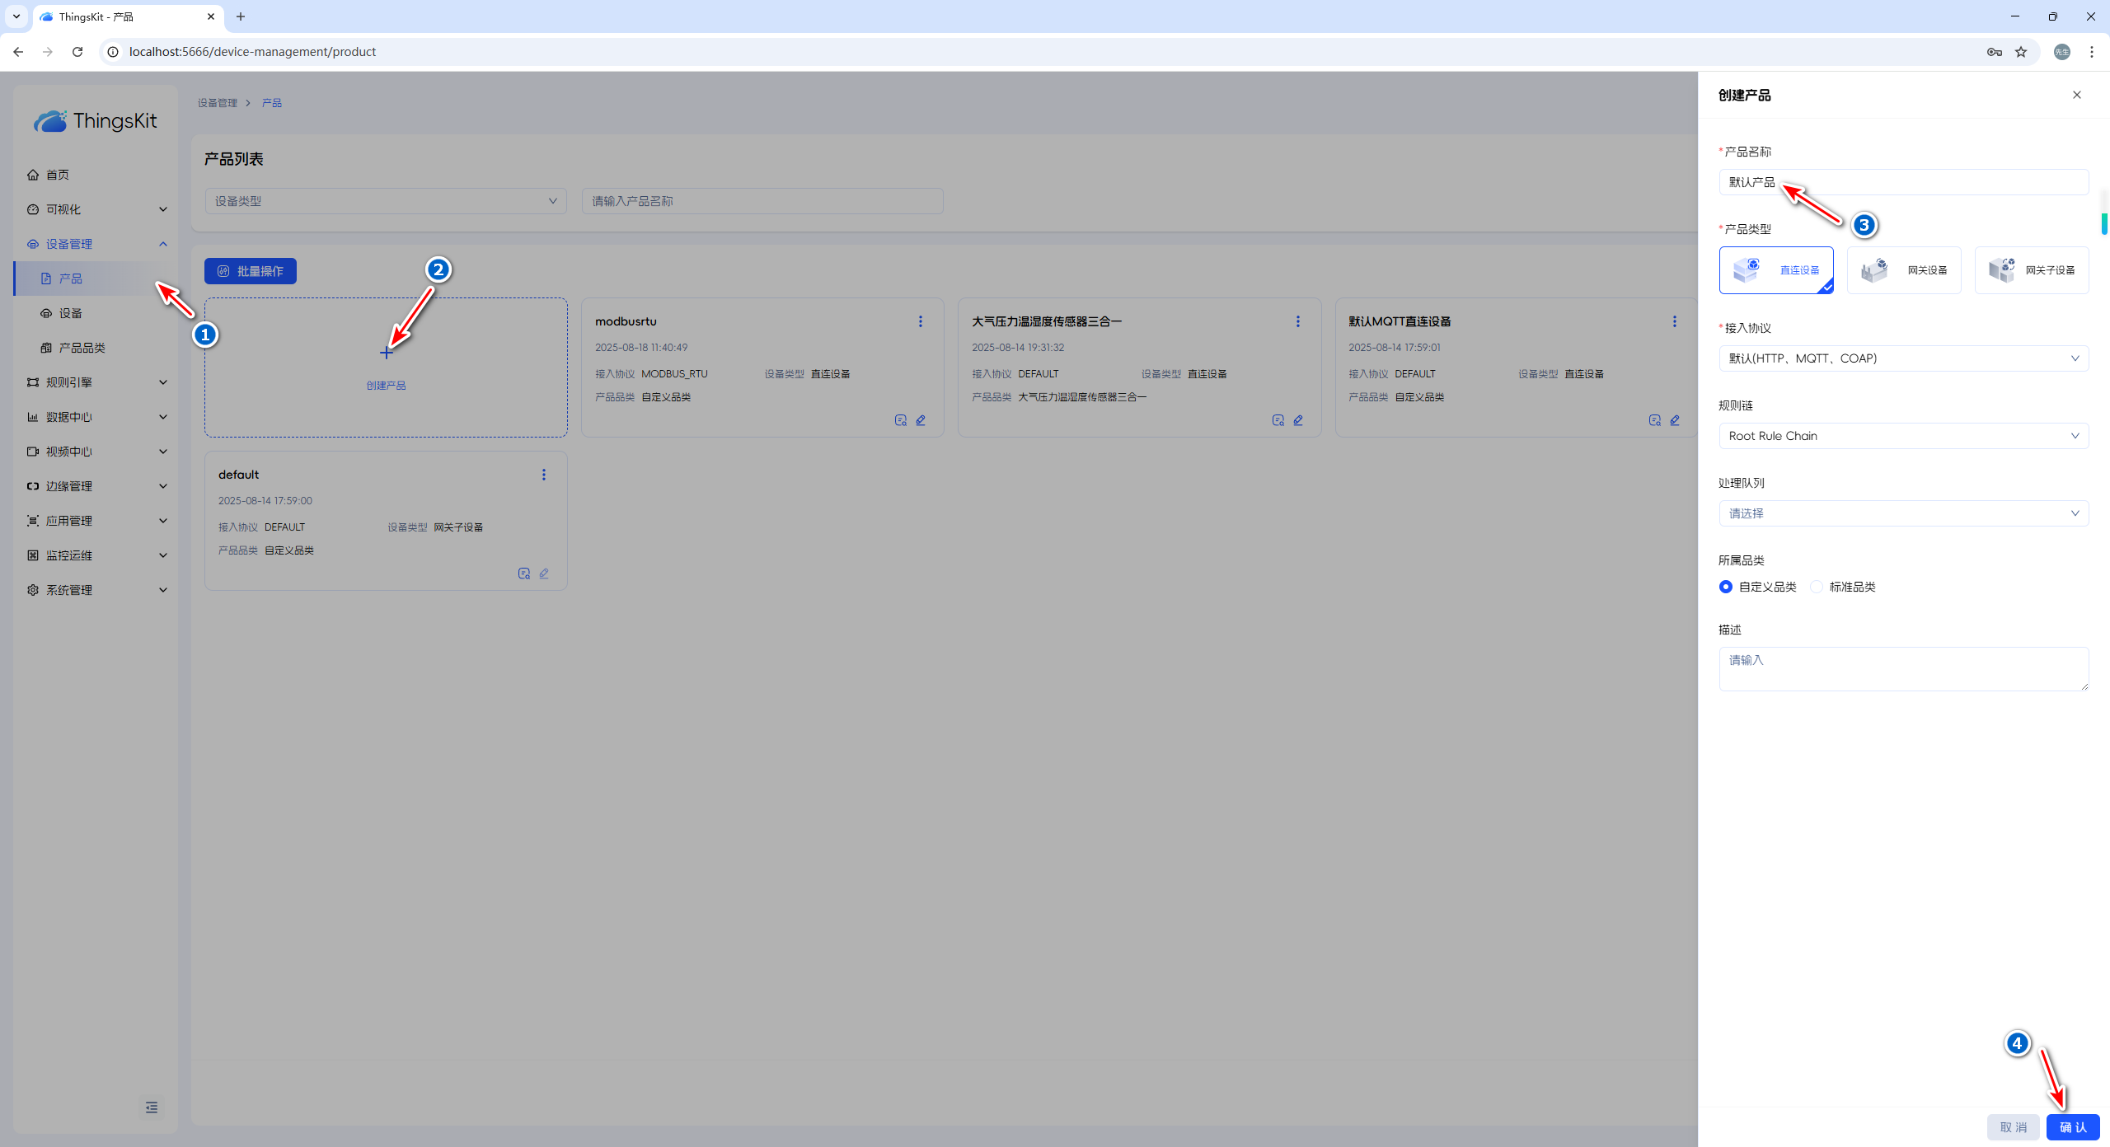This screenshot has height=1147, width=2110.
Task: Open the 规则链 Root Rule Chain dropdown
Action: click(x=1903, y=436)
